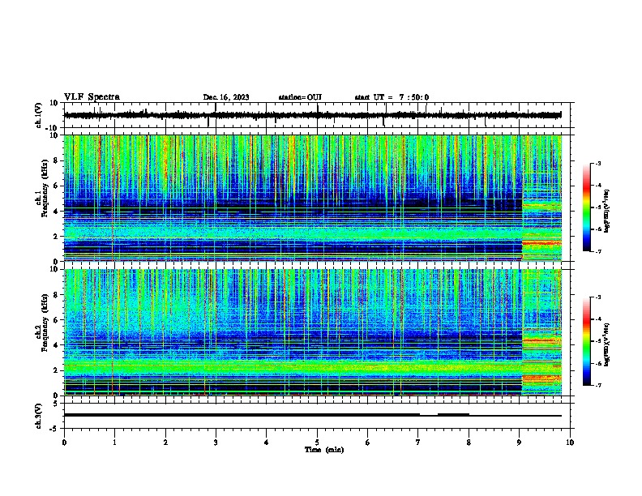Image resolution: width=642 pixels, height=496 pixels.
Task: Click the "-7" tick of the upper color bar
Action: (598, 251)
